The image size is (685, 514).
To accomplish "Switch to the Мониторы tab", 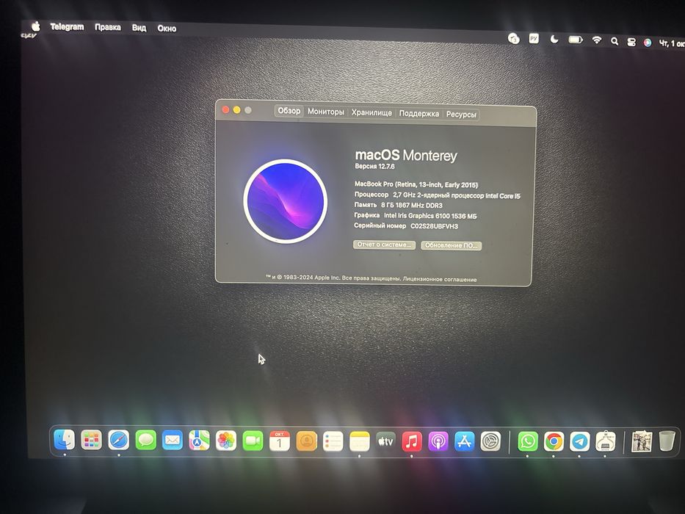I will (x=326, y=112).
